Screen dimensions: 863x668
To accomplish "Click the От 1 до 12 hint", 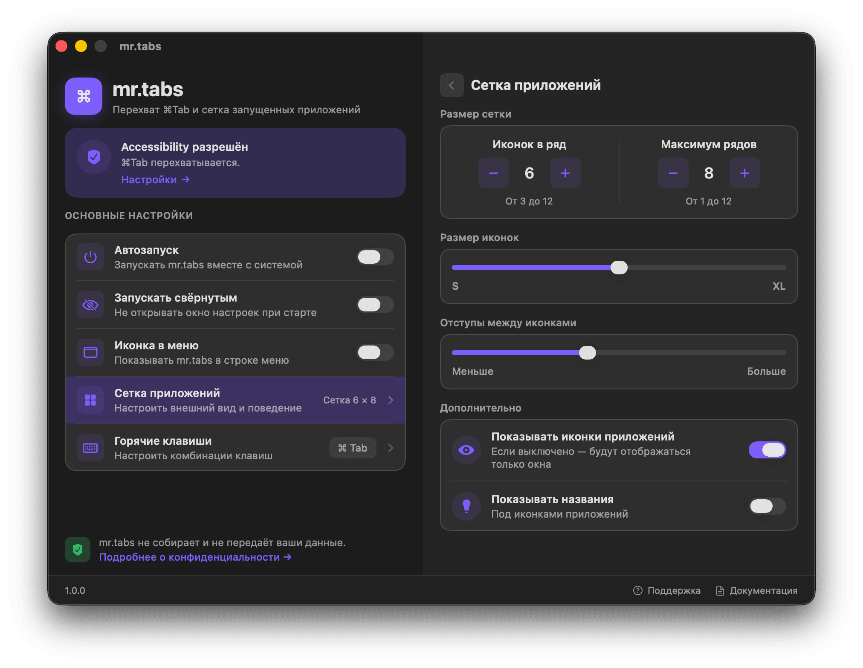I will click(x=709, y=201).
